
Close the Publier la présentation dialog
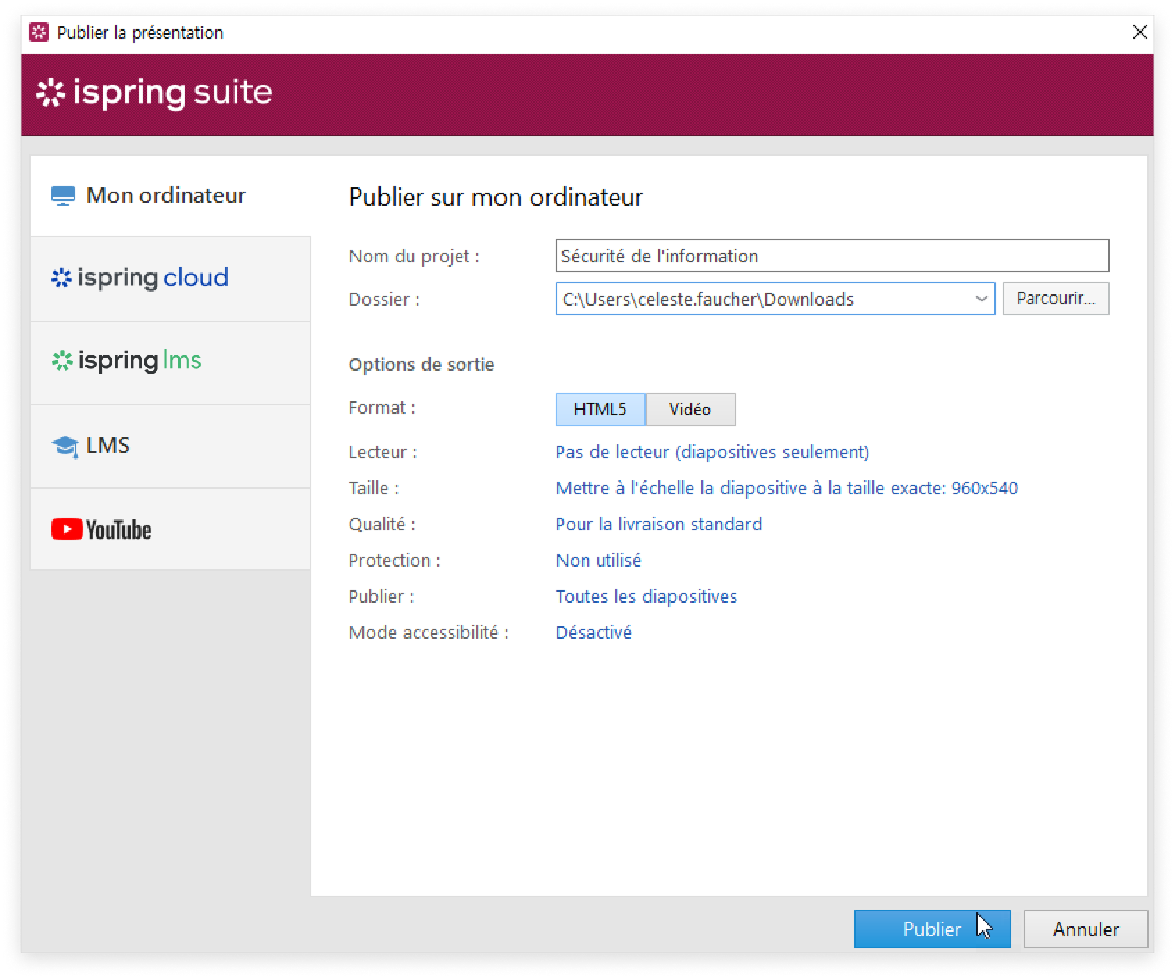(x=1140, y=32)
